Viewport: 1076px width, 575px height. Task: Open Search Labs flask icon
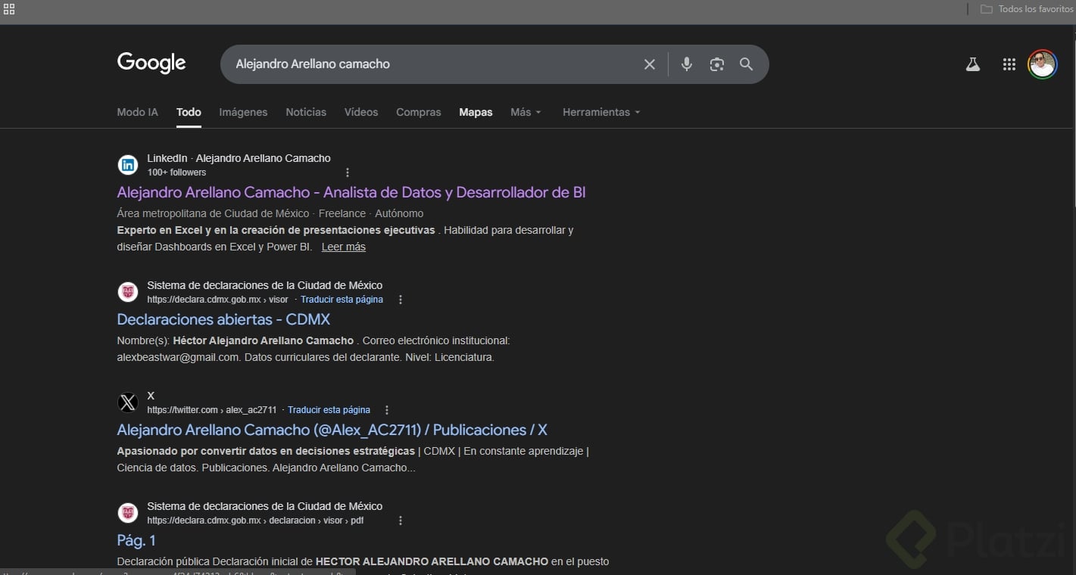pyautogui.click(x=973, y=64)
